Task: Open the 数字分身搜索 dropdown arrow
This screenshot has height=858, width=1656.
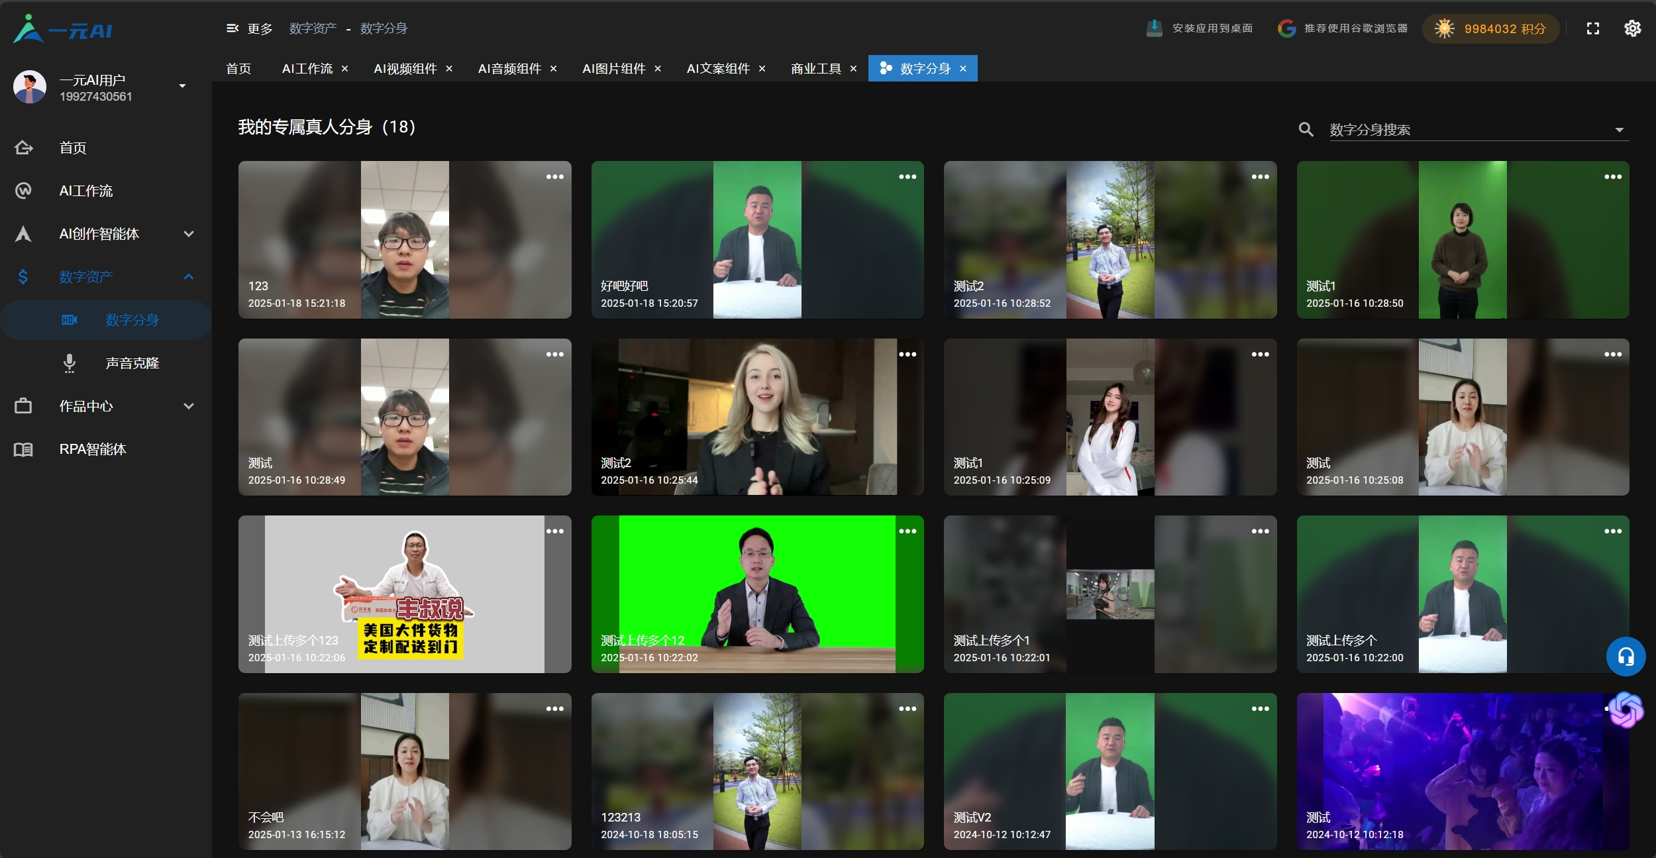Action: coord(1619,130)
